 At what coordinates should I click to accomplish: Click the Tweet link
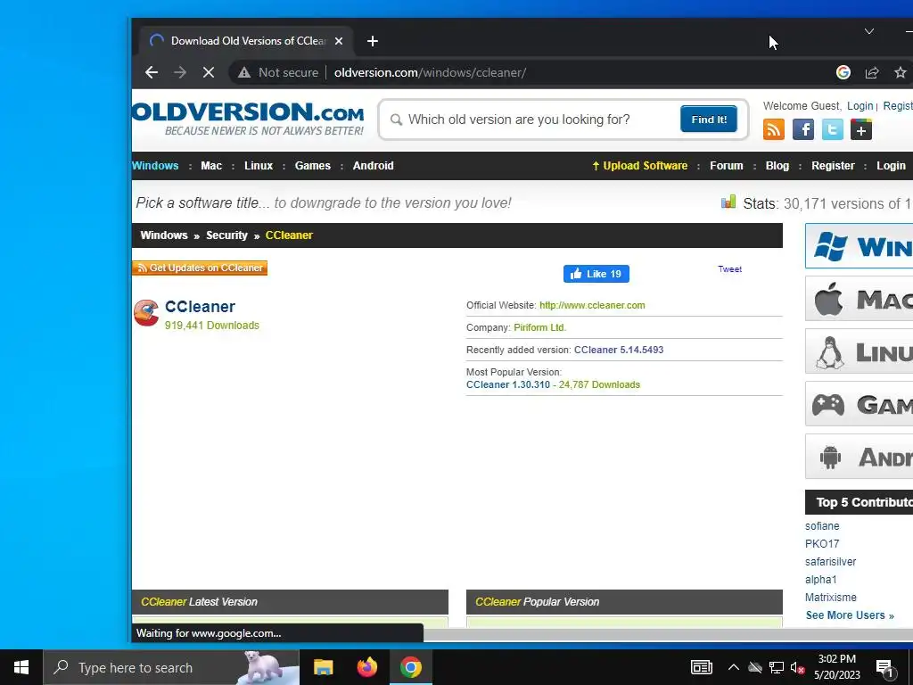point(729,269)
